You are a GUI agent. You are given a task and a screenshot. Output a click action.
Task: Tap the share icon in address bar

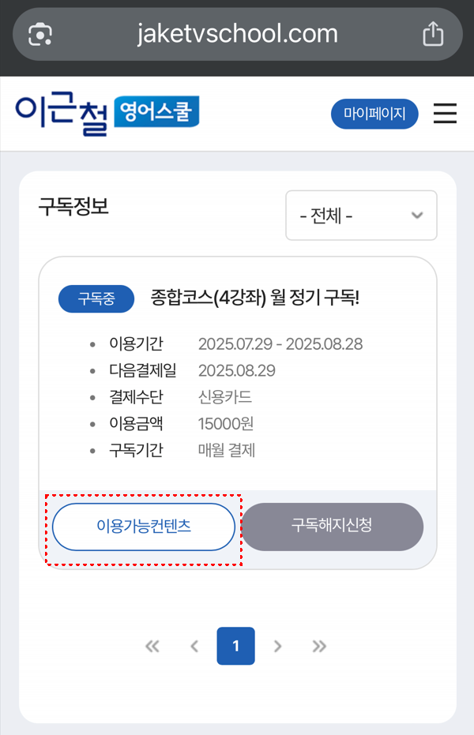pyautogui.click(x=433, y=34)
